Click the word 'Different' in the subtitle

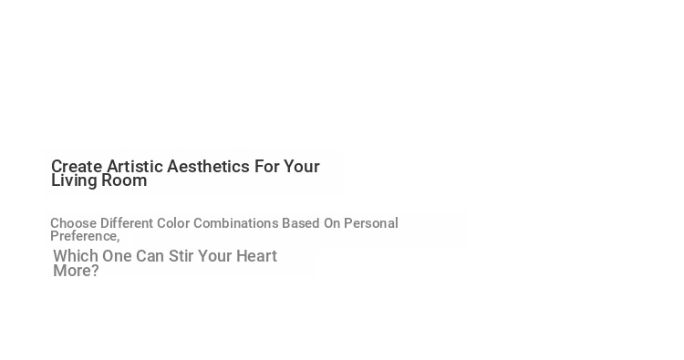[x=127, y=223]
